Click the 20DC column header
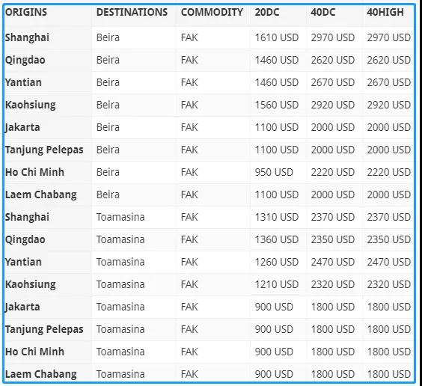Image resolution: width=422 pixels, height=386 pixels. click(267, 13)
